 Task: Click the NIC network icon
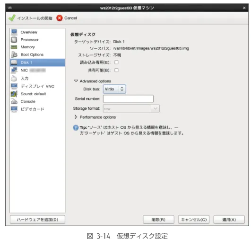[x=14, y=70]
